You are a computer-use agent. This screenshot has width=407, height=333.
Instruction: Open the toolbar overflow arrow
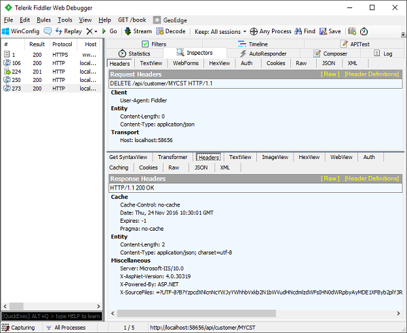coord(403,34)
